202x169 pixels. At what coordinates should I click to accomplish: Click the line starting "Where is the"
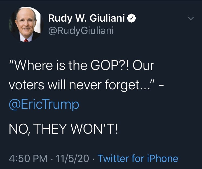[81, 66]
